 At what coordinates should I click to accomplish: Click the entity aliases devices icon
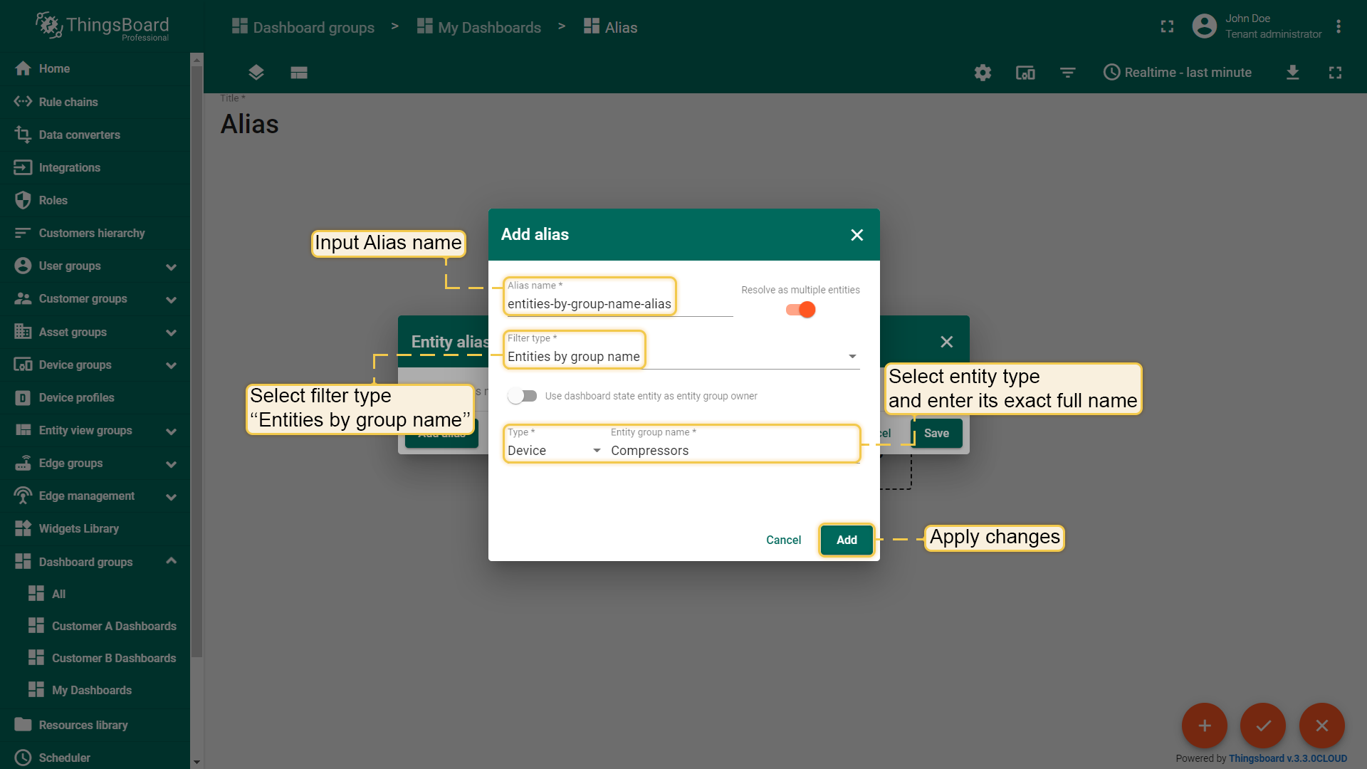point(1025,73)
